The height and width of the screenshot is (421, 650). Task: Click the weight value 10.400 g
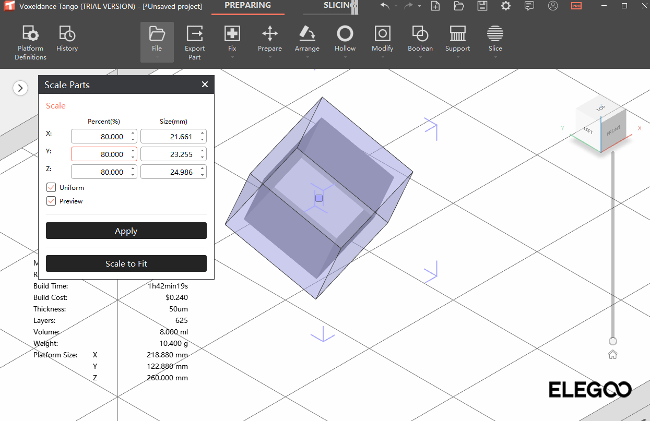pyautogui.click(x=173, y=343)
